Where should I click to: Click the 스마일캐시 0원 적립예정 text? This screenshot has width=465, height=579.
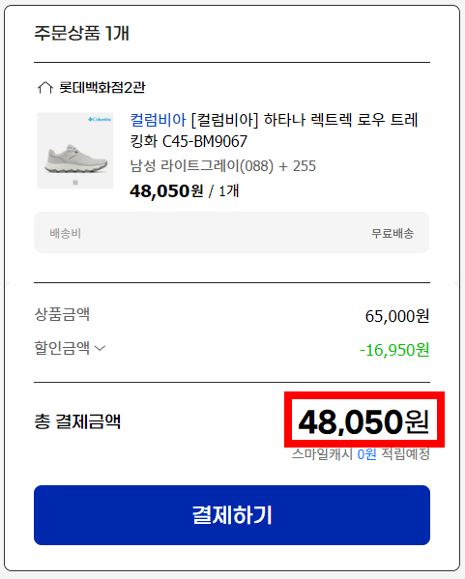pyautogui.click(x=361, y=453)
